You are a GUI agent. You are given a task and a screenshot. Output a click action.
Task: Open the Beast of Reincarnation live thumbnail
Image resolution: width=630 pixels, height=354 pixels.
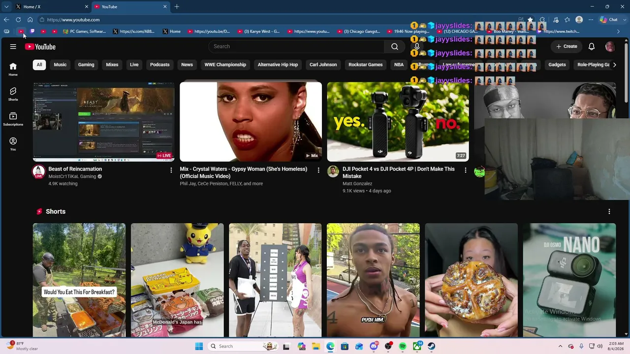pos(103,121)
